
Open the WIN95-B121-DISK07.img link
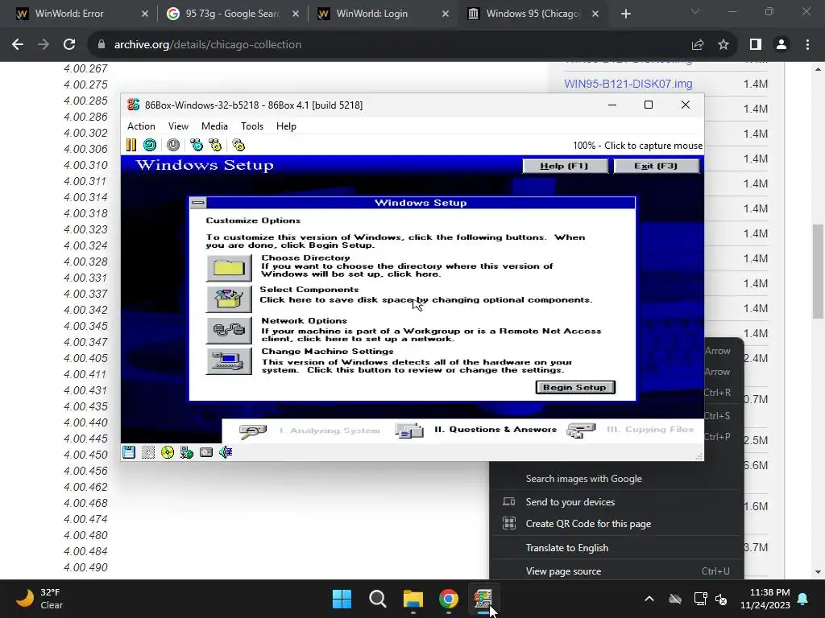(x=628, y=84)
